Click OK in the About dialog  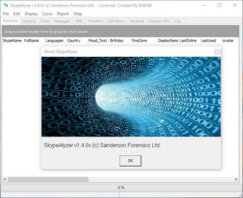tap(130, 161)
